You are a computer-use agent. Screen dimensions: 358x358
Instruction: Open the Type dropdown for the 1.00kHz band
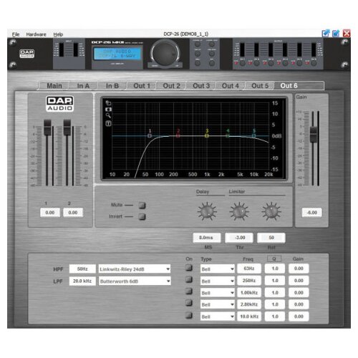[x=218, y=293]
